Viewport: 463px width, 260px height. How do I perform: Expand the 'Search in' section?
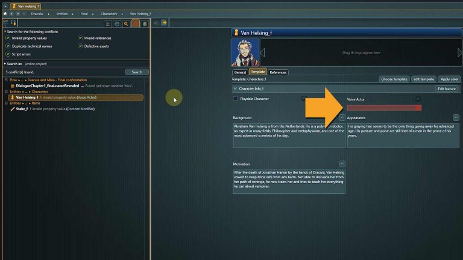tap(5, 64)
